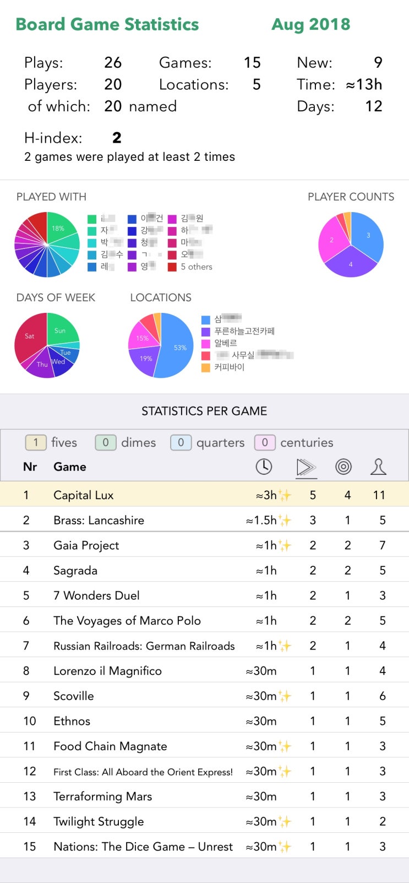Tap the fives count badge
The image size is (409, 883).
(36, 442)
